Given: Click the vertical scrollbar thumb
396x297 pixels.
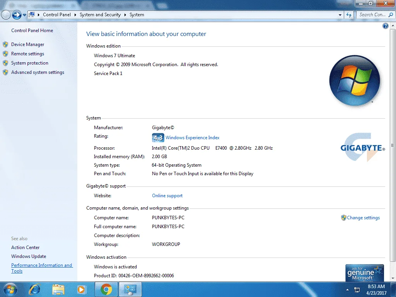Looking at the screenshot, I should (x=393, y=145).
